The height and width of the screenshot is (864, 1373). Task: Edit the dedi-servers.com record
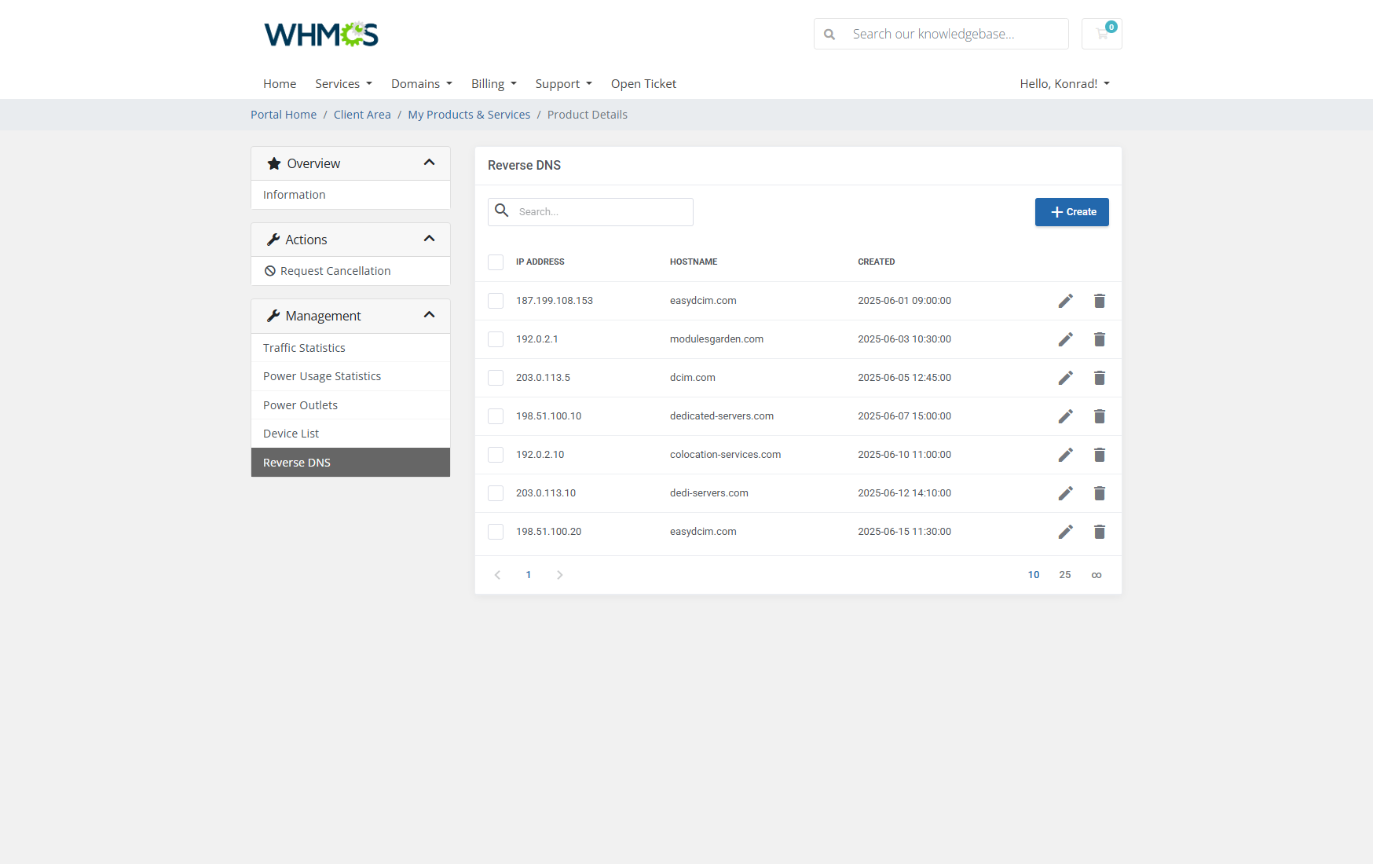point(1065,493)
